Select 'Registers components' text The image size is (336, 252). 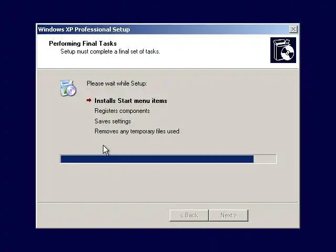click(x=122, y=111)
